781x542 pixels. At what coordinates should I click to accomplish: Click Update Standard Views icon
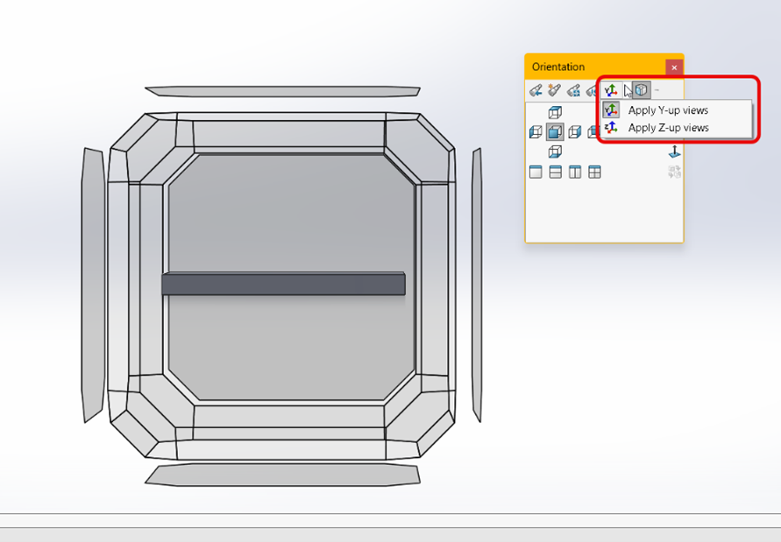574,90
